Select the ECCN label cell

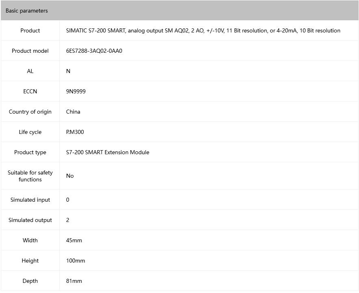[x=30, y=91]
